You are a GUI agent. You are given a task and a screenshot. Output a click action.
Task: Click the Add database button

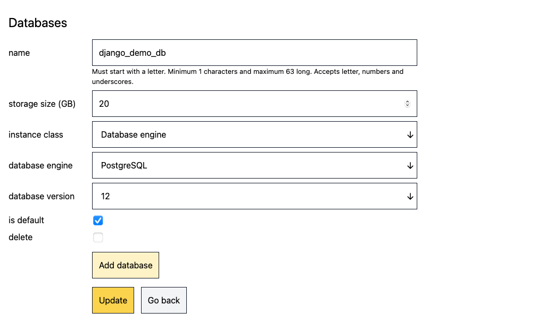tap(126, 265)
